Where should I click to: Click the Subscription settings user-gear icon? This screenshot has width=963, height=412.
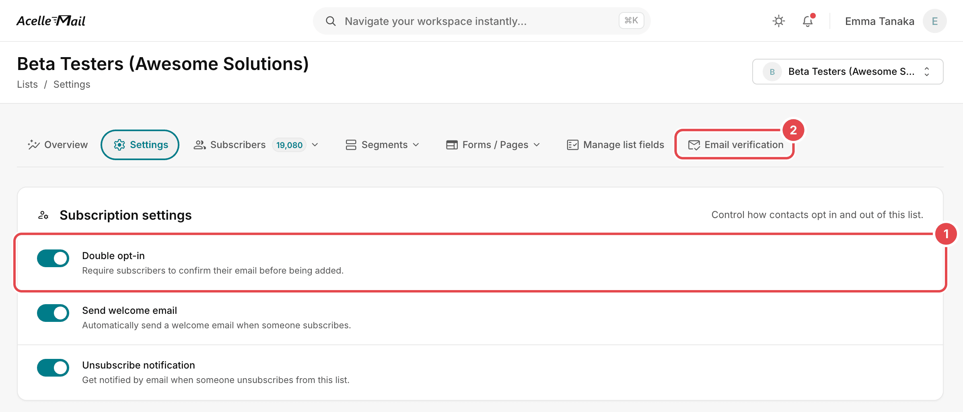(43, 215)
